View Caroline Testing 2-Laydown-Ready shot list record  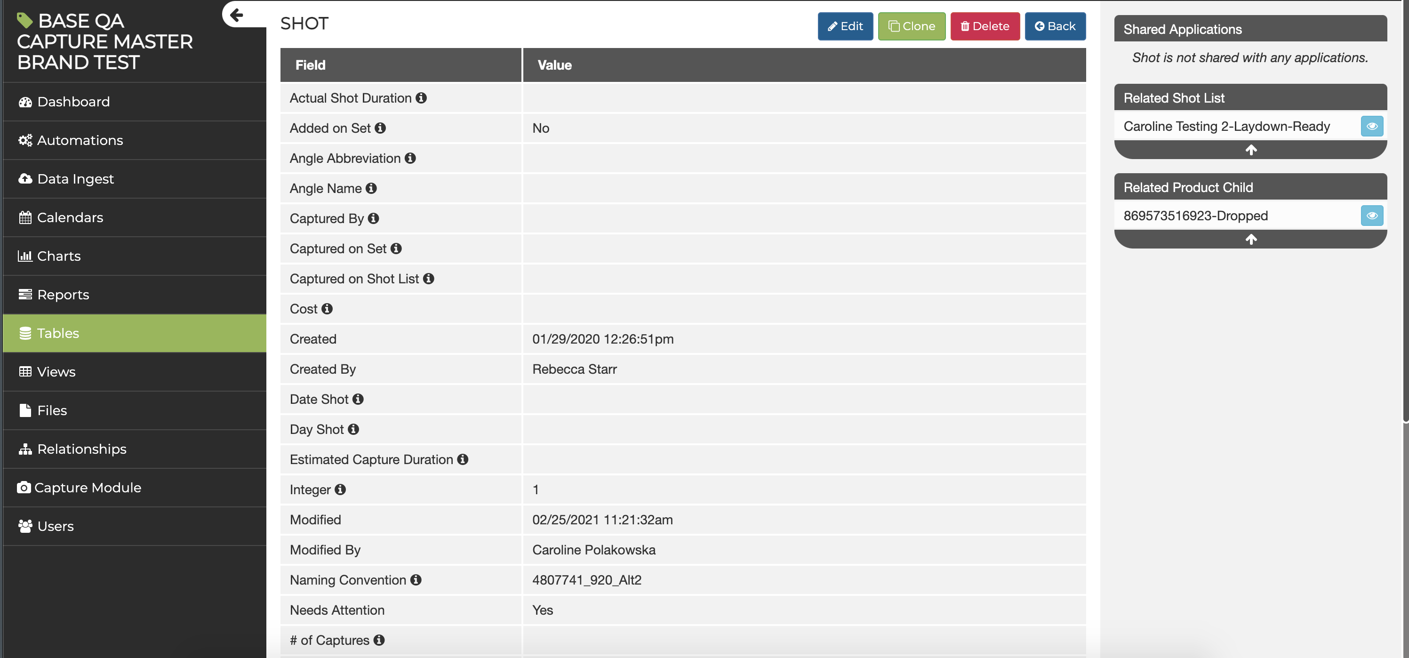1371,126
